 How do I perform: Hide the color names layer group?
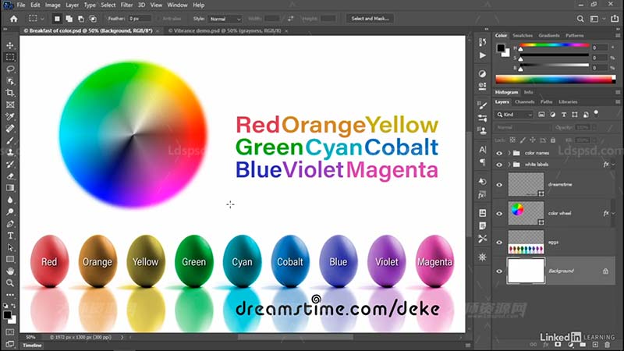pyautogui.click(x=499, y=153)
